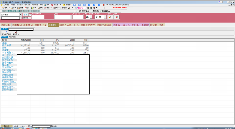Image resolution: width=235 pixels, height=129 pixels.
Task: Expand the 買進 buy/sell dropdown
Action: coord(105,17)
